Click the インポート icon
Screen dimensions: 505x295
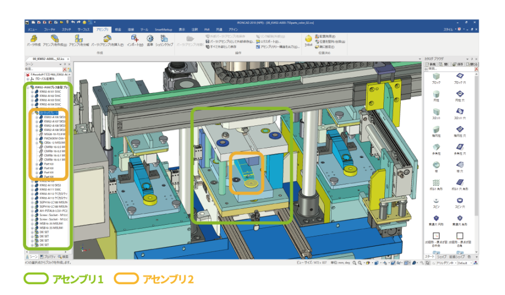pos(135,39)
